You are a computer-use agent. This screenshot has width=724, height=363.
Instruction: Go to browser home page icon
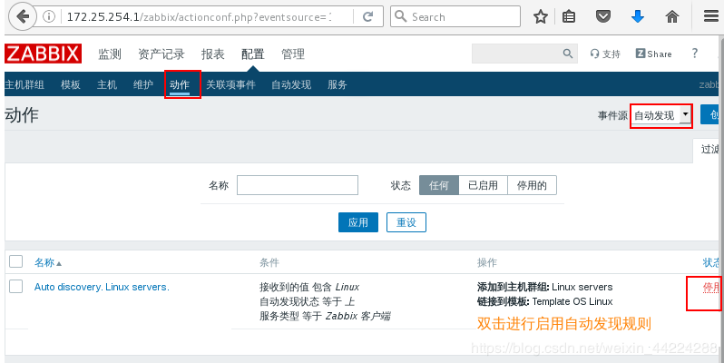click(x=672, y=17)
